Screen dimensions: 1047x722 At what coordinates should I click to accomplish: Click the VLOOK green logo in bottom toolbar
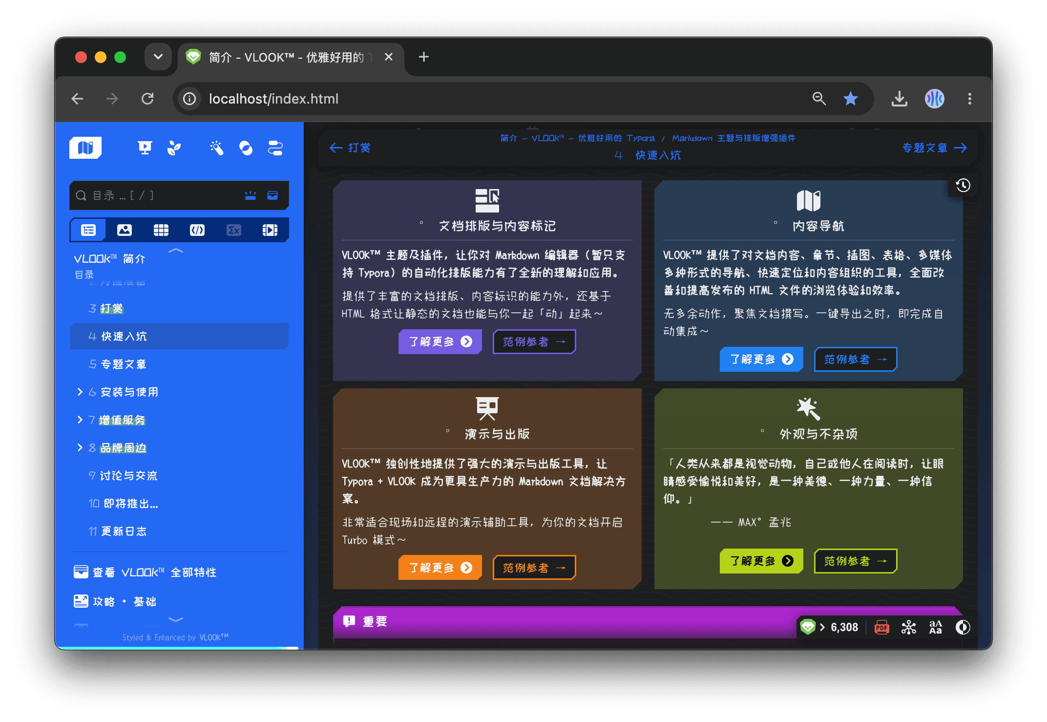(x=808, y=627)
